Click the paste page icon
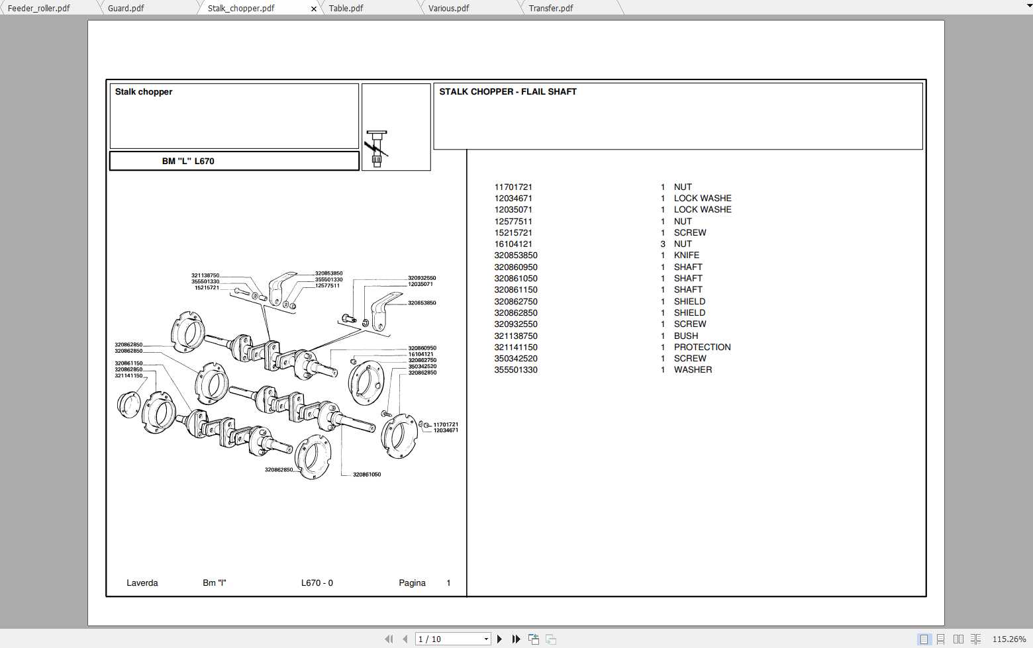This screenshot has height=648, width=1033. pyautogui.click(x=550, y=639)
